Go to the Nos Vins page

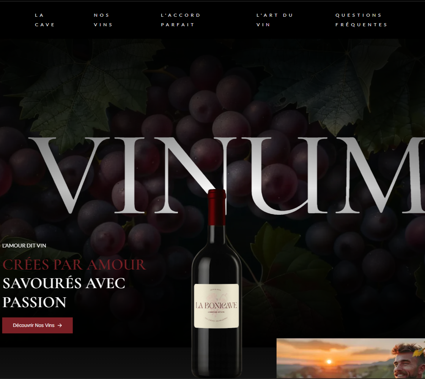tap(103, 20)
